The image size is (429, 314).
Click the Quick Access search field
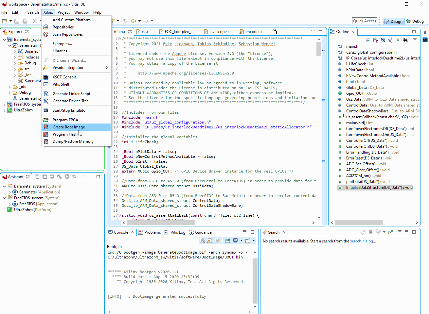tap(365, 21)
